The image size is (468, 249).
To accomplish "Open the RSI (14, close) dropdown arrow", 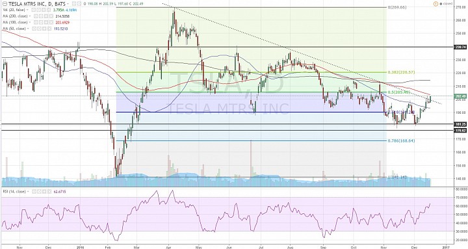I will [28, 192].
